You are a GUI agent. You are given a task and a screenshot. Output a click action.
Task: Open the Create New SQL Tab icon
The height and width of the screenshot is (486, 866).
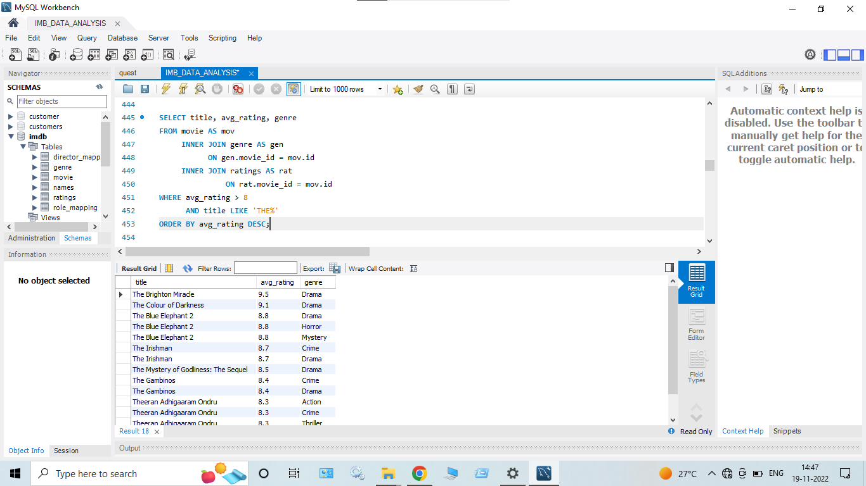click(x=15, y=54)
